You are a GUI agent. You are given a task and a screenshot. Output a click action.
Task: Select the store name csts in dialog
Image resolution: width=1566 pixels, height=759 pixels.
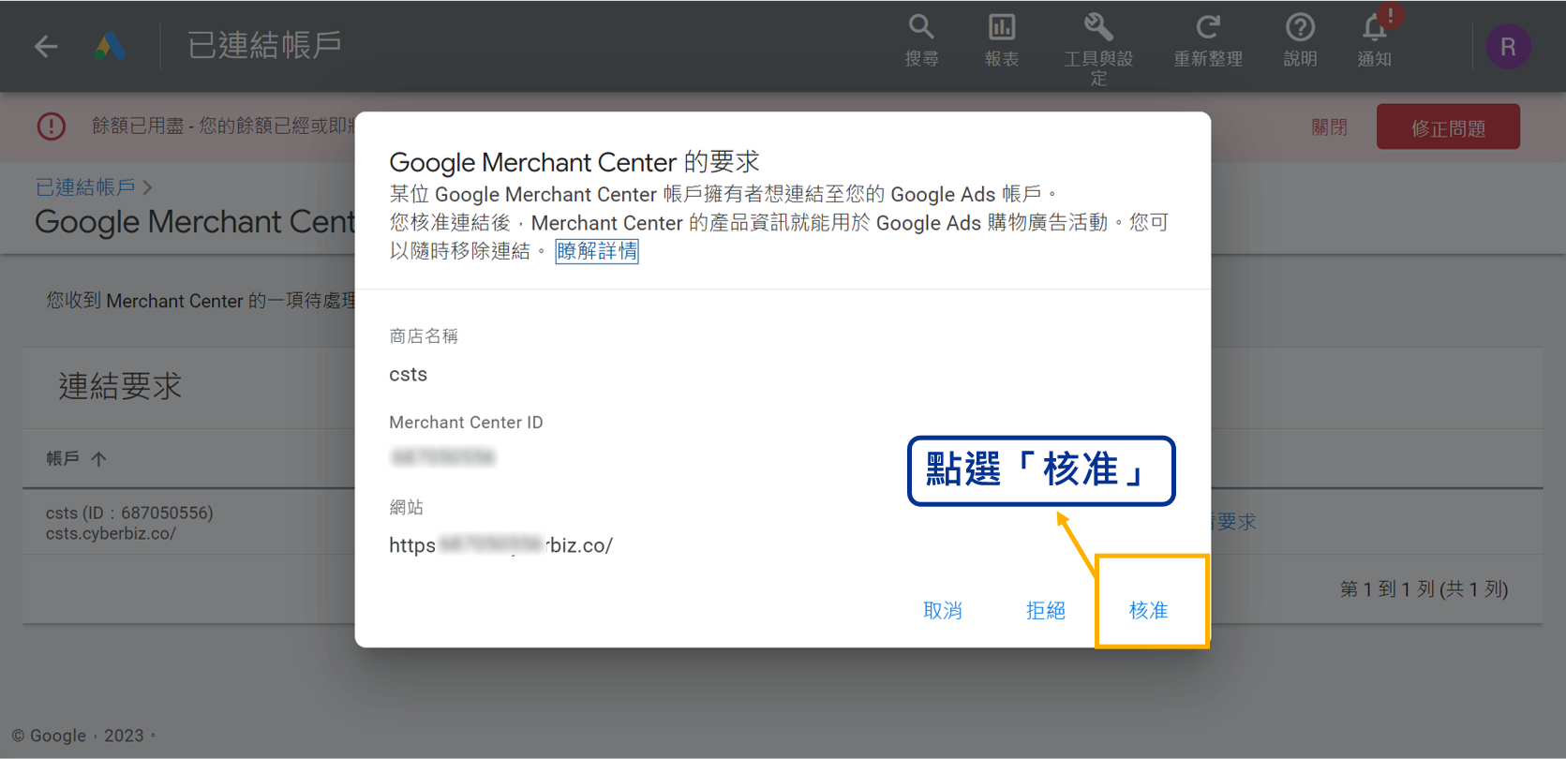pyautogui.click(x=408, y=375)
